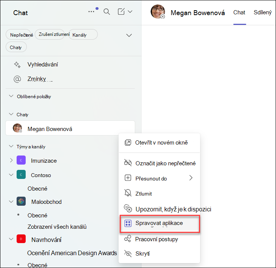
Task: Click Megan Bowenová name in header
Action: tap(198, 13)
